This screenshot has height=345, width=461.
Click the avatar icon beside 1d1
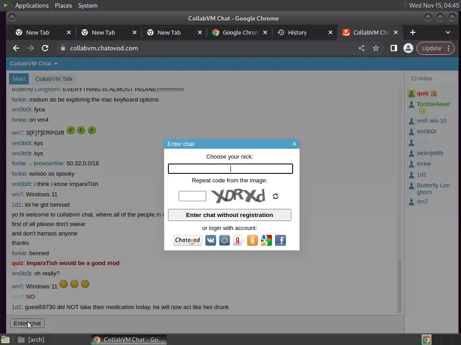click(x=411, y=175)
